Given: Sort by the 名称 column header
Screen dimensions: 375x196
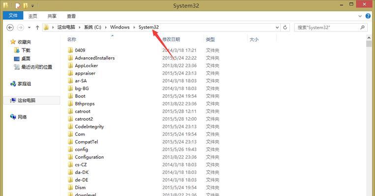Looking at the screenshot, I should [72, 39].
